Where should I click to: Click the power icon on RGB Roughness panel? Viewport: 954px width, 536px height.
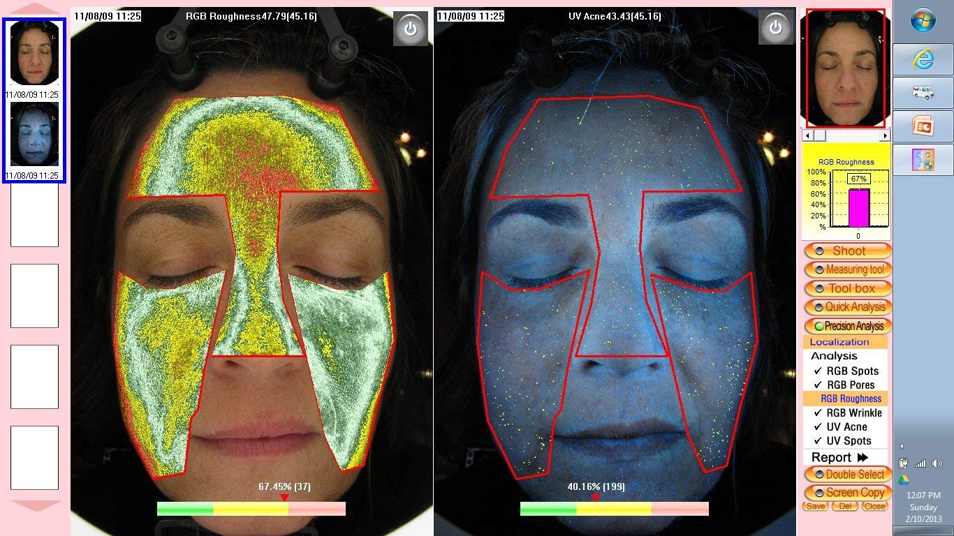[x=411, y=29]
